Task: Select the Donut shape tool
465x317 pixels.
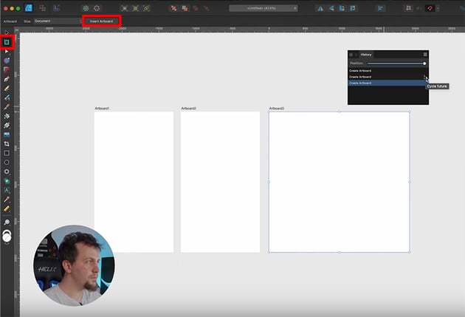Action: point(7,171)
